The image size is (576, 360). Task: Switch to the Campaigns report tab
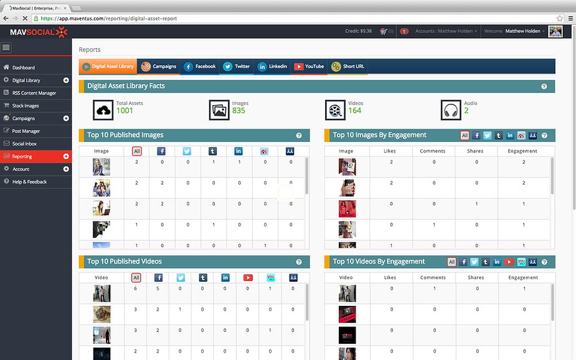point(159,67)
